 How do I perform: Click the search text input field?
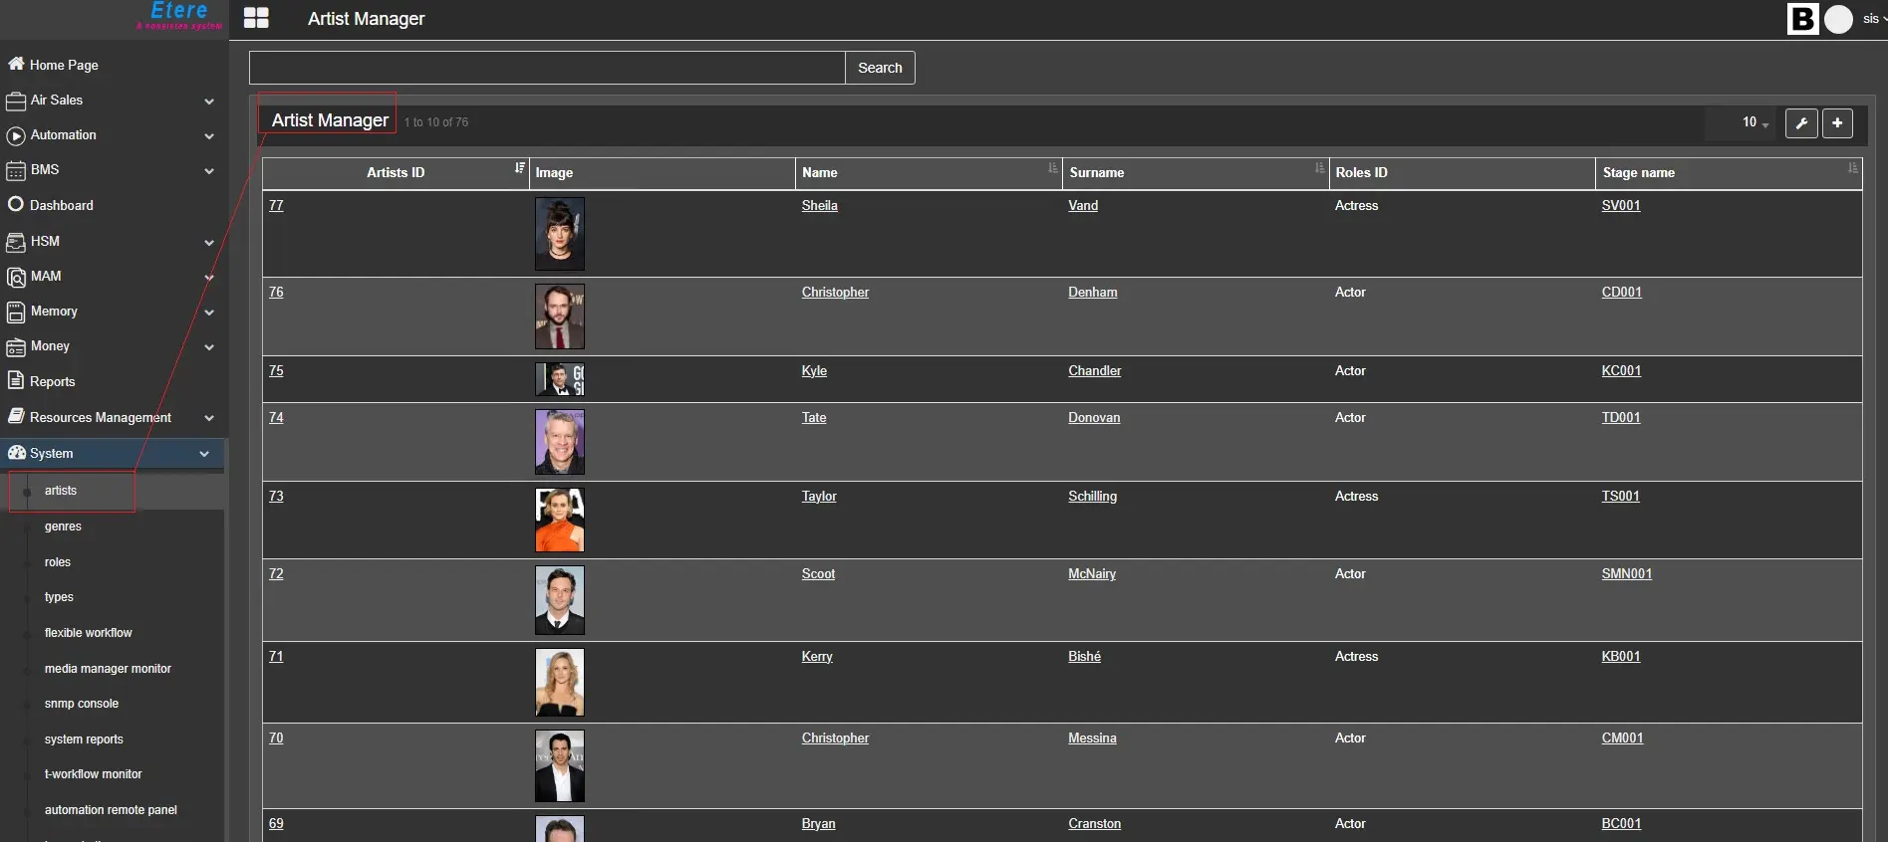tap(547, 68)
